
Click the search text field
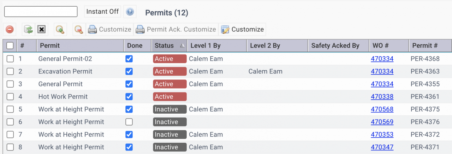(41, 12)
